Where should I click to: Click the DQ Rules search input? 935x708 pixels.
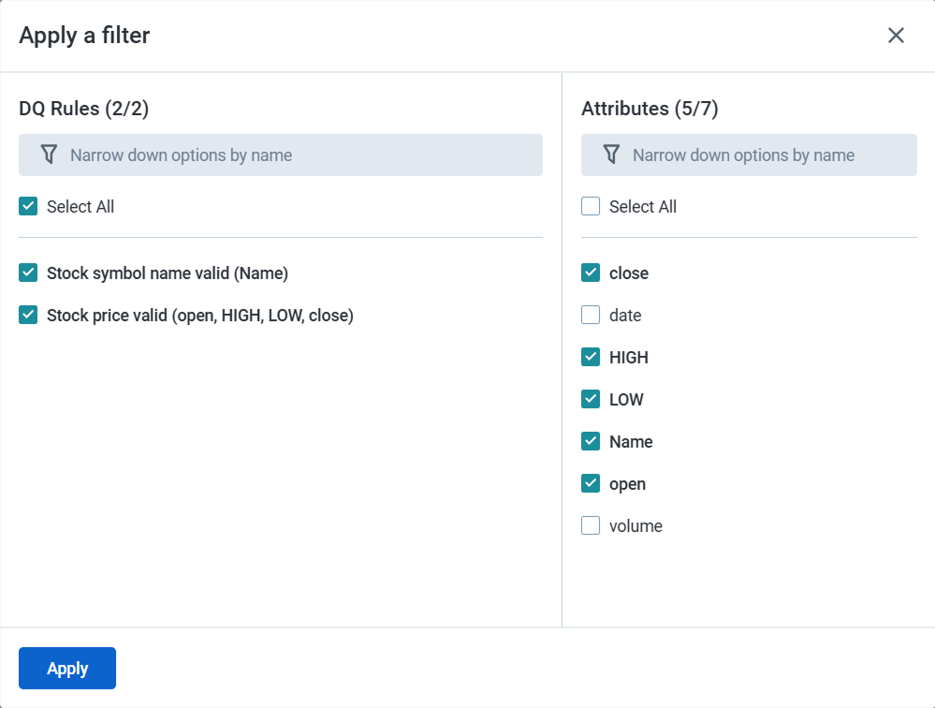(x=281, y=155)
